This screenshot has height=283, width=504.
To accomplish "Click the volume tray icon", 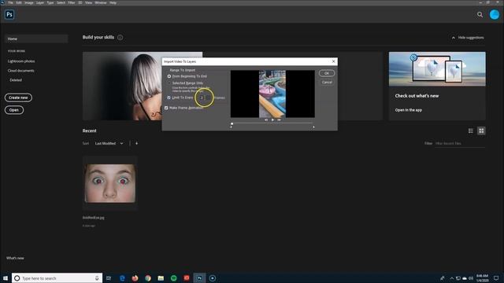I will 471,278.
